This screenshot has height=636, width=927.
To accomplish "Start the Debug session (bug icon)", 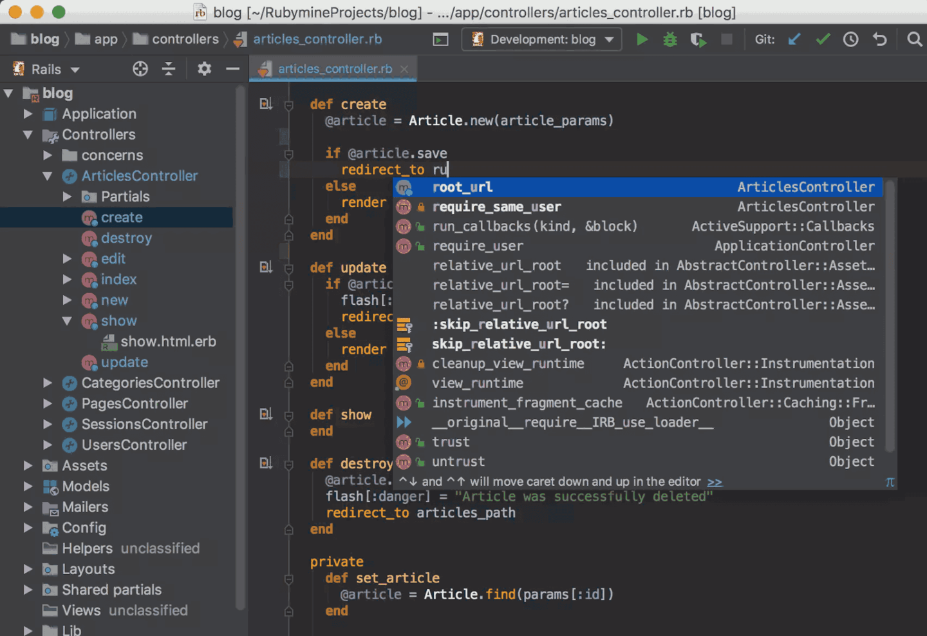I will (669, 39).
